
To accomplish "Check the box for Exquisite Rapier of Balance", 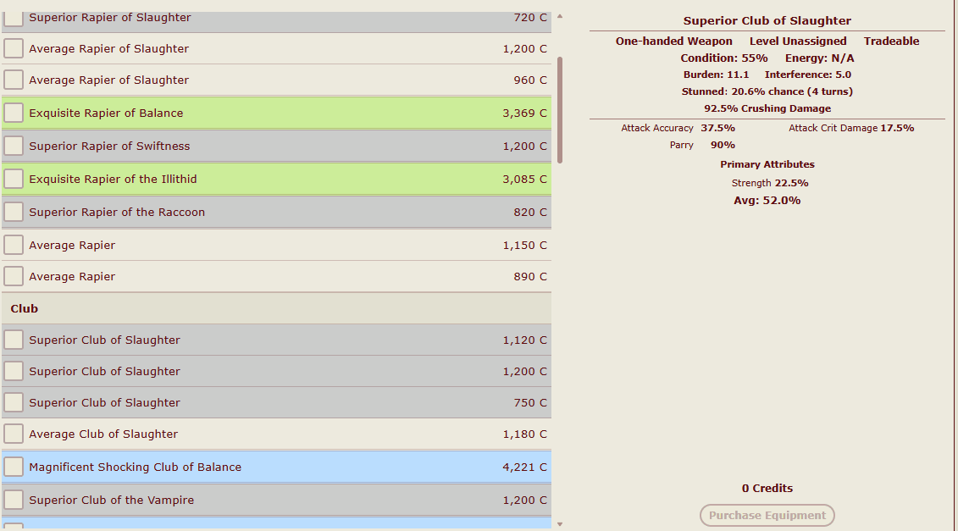I will [x=14, y=113].
